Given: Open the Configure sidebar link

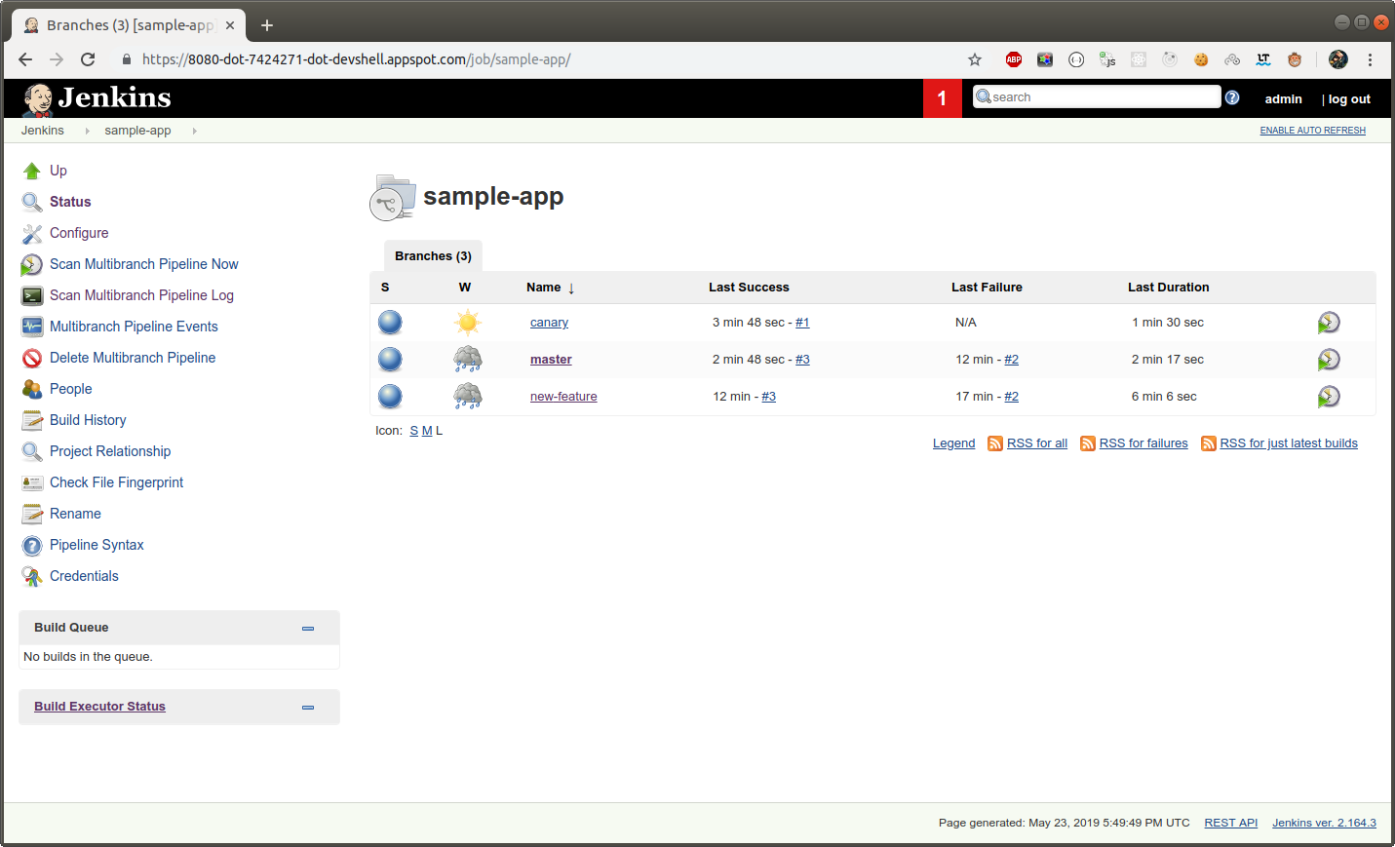Looking at the screenshot, I should tap(79, 233).
